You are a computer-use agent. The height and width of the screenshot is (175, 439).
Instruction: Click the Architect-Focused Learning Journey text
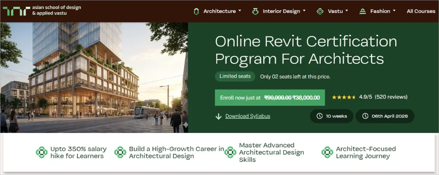coord(366,152)
